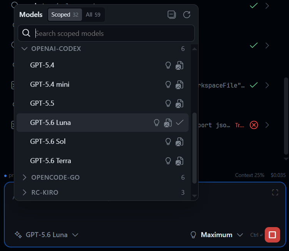This screenshot has height=251, width=289.
Task: Click the collapse-all groups icon in Models header
Action: [172, 15]
